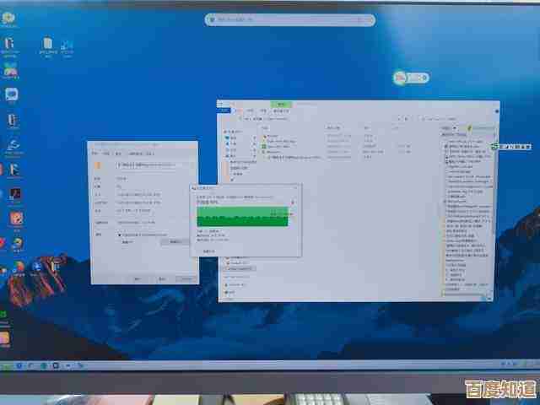540x405 pixels.
Task: Open the white document file on desktop
Action: click(x=47, y=43)
